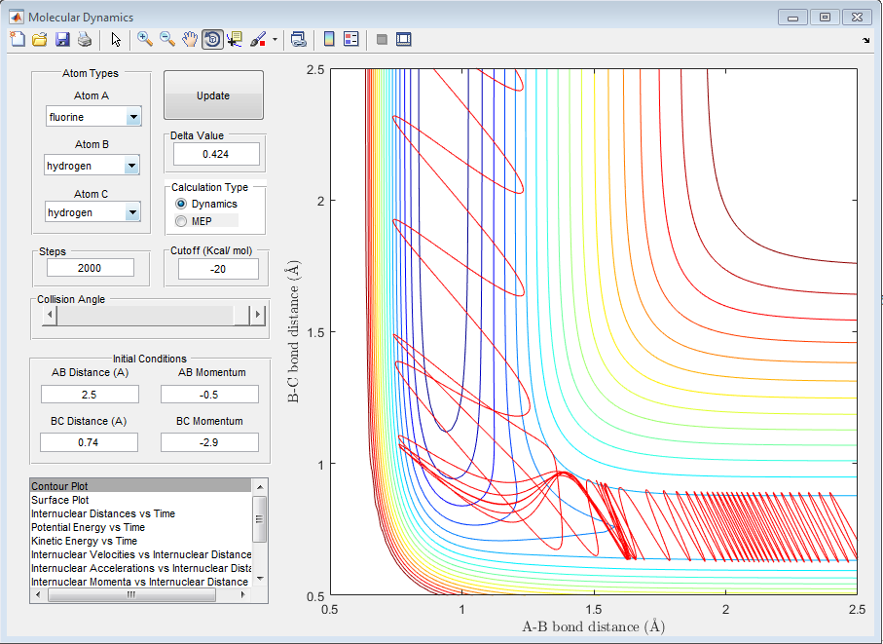
Task: Print the figure via the printer icon
Action: point(85,39)
